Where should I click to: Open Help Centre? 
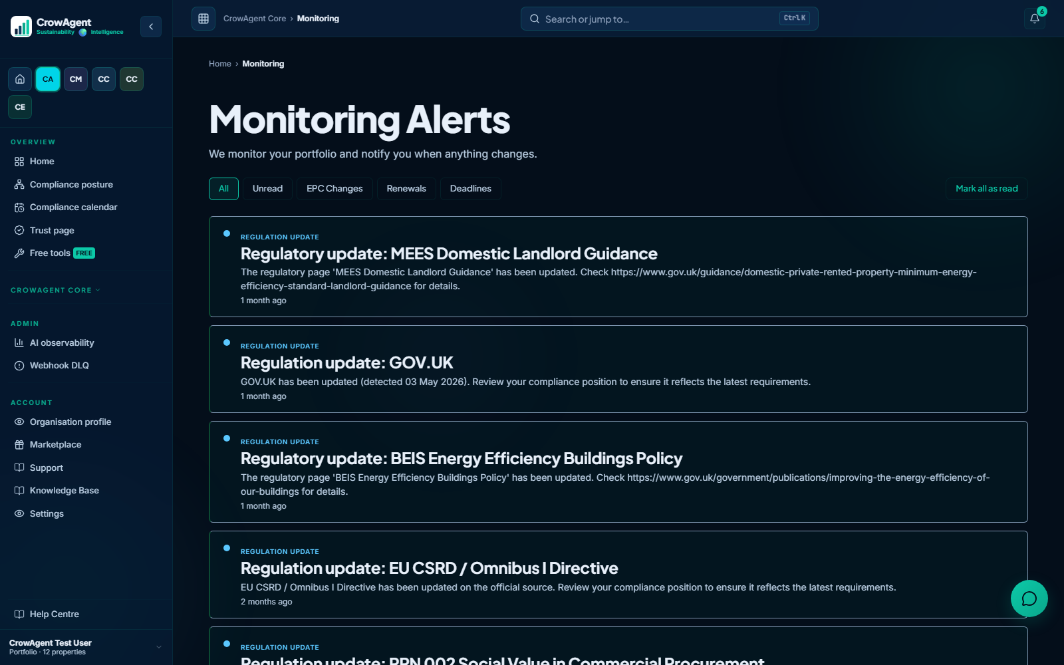pyautogui.click(x=86, y=614)
